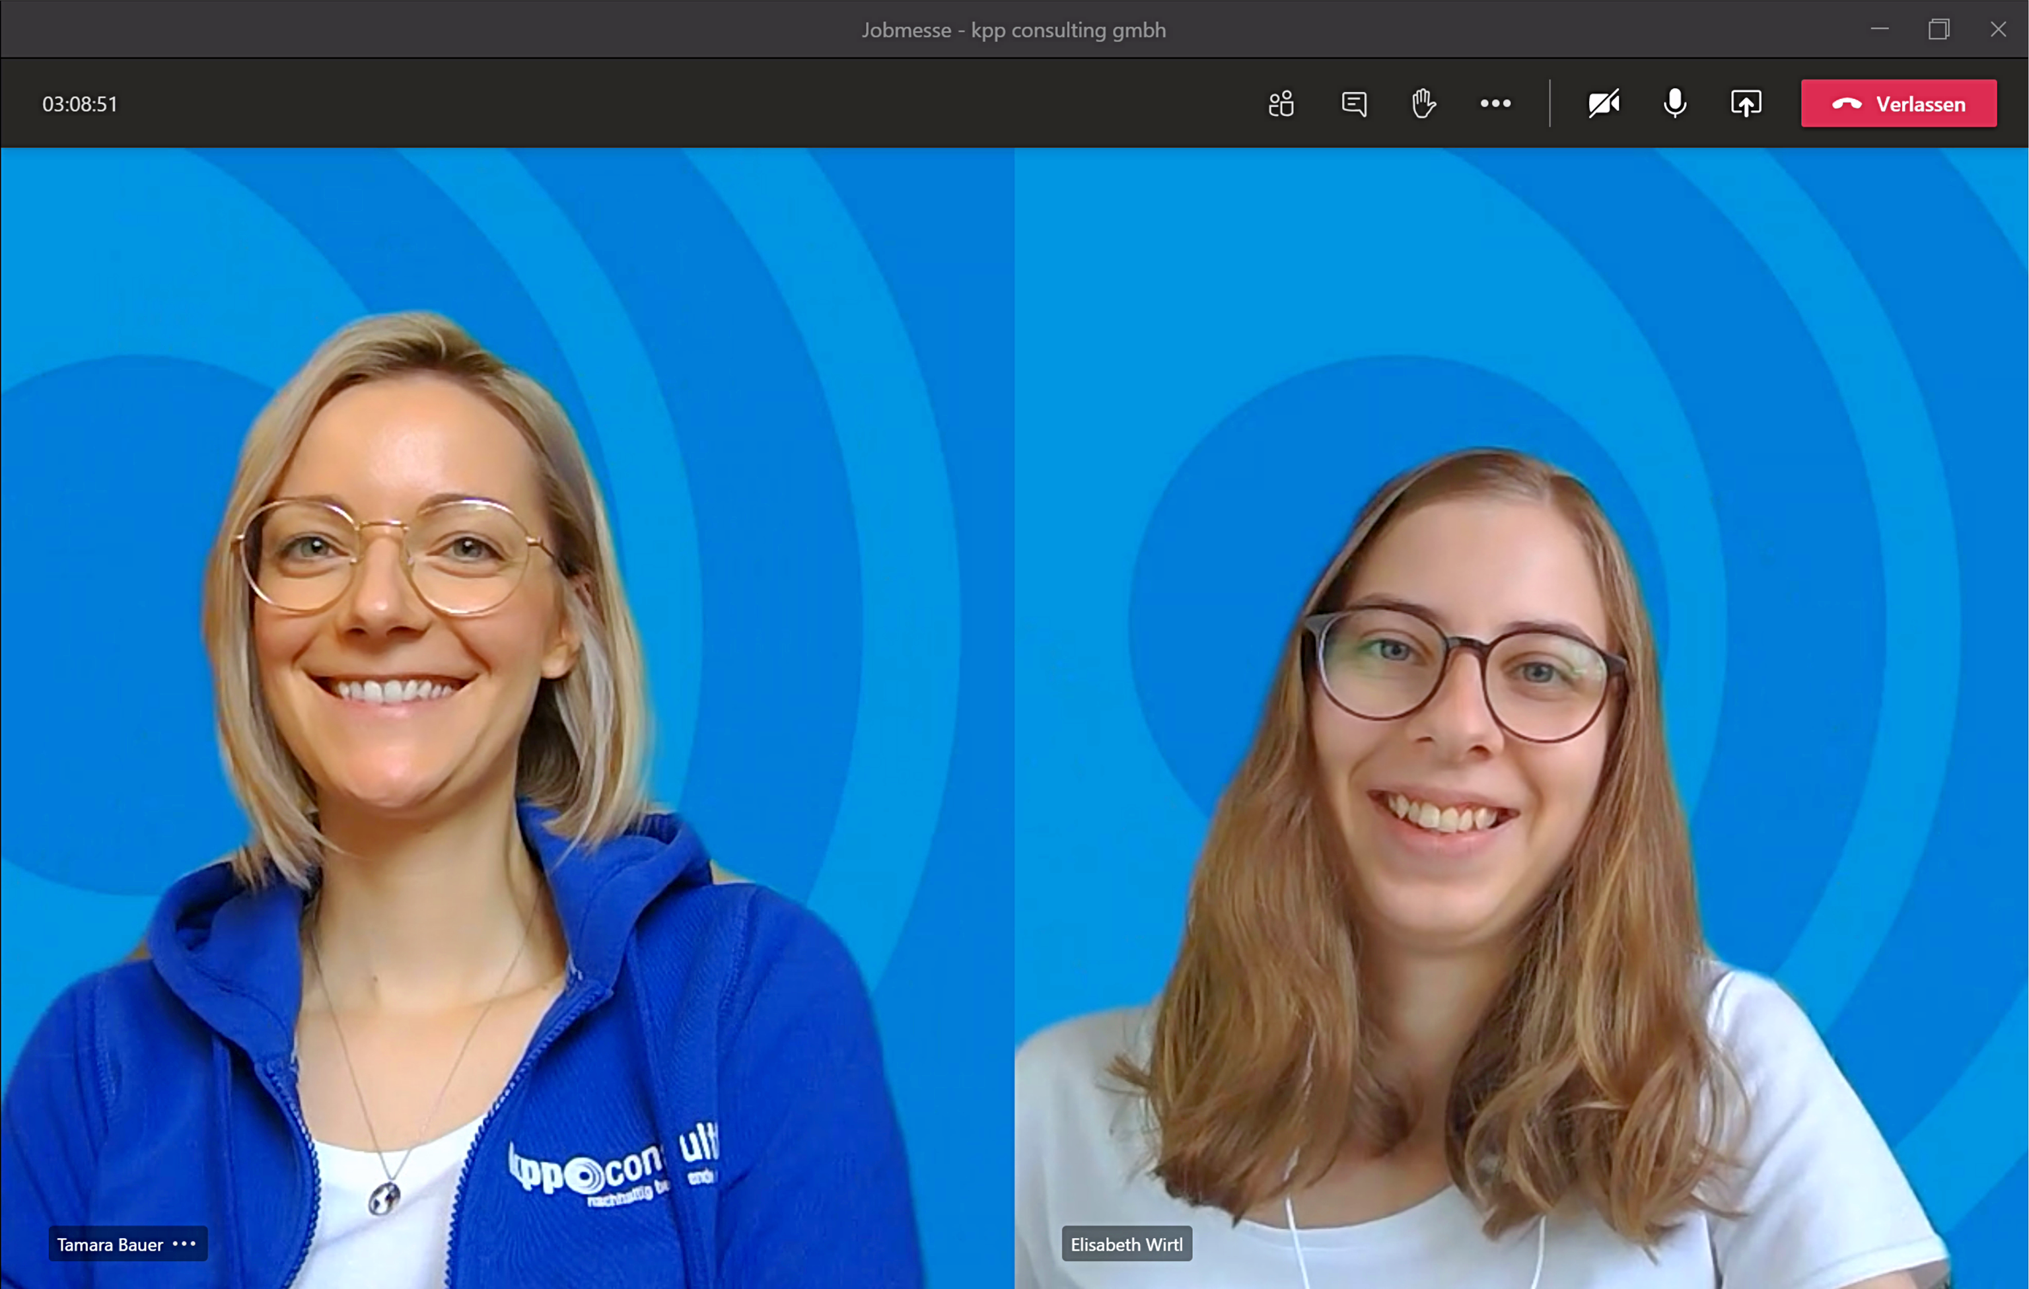Select Elisabeth Wirtl's video tile
The width and height of the screenshot is (2029, 1289).
point(1521,718)
